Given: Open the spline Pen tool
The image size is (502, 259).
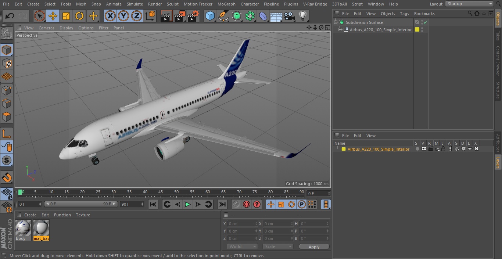Looking at the screenshot, I should tap(223, 16).
